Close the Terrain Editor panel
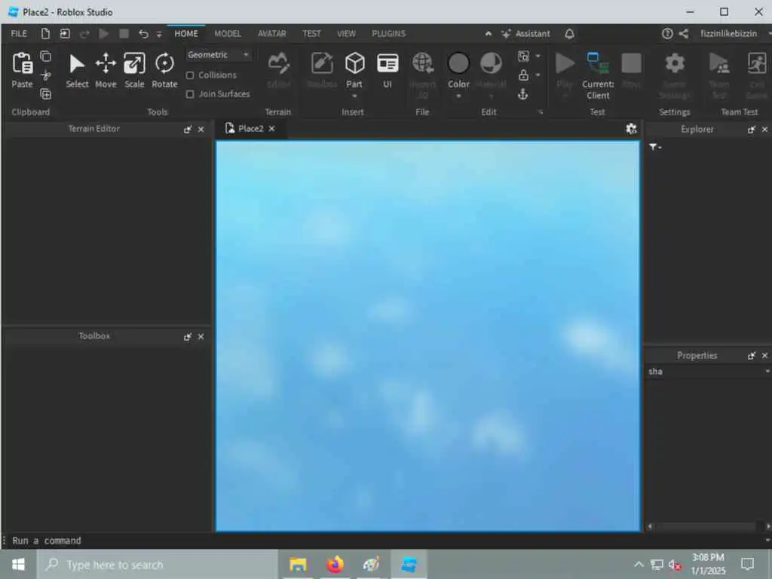Screen dimensions: 772x579 point(201,129)
